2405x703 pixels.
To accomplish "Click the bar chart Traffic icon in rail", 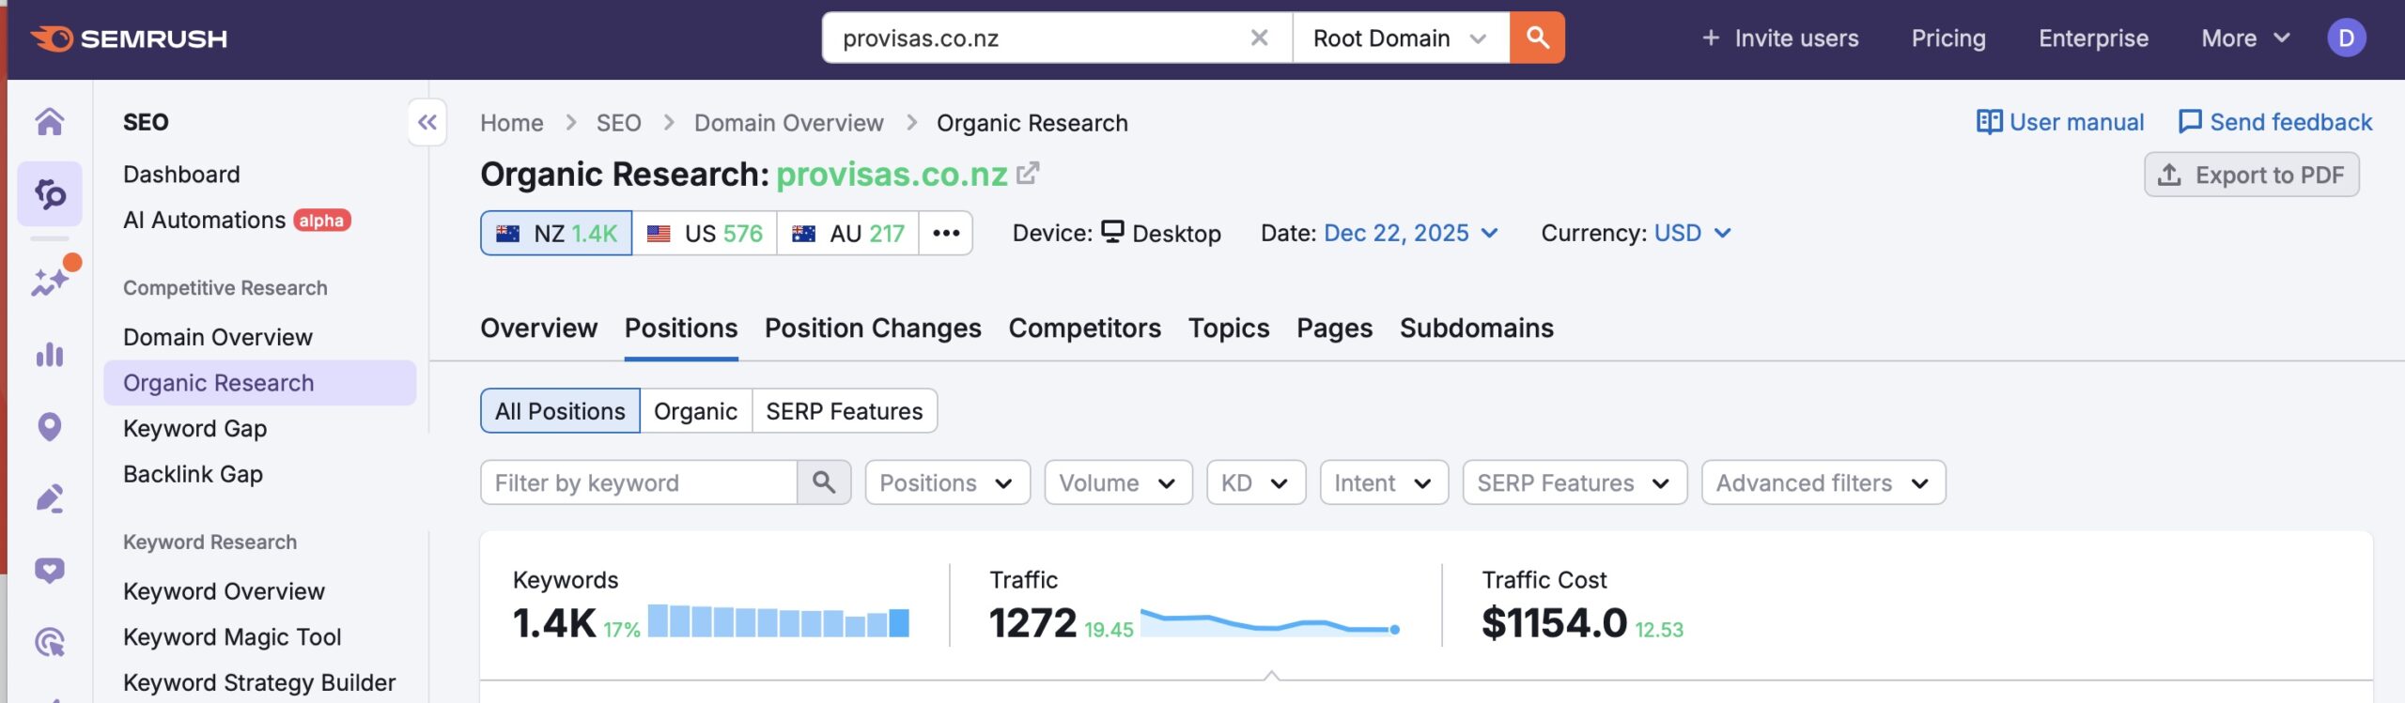I will [50, 355].
